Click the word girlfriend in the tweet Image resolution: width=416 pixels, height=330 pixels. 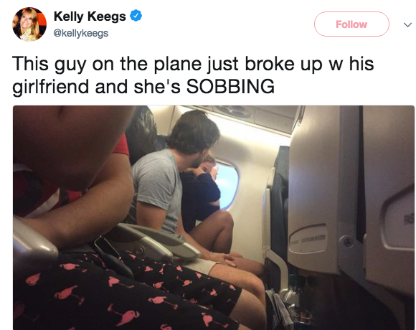(x=50, y=87)
